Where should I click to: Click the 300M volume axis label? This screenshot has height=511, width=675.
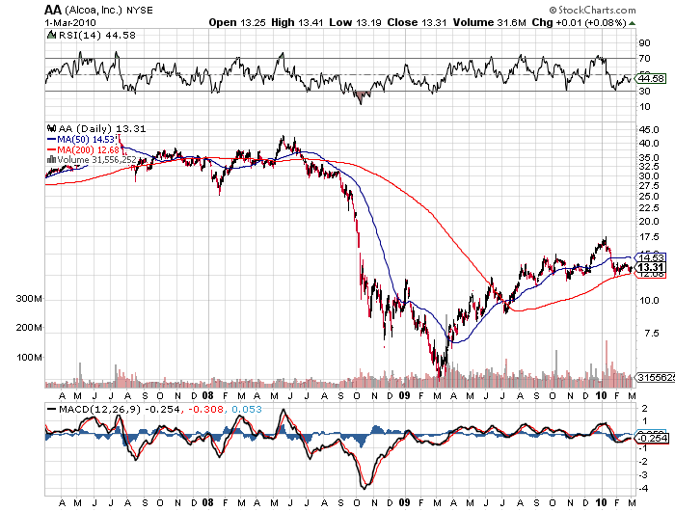point(29,298)
